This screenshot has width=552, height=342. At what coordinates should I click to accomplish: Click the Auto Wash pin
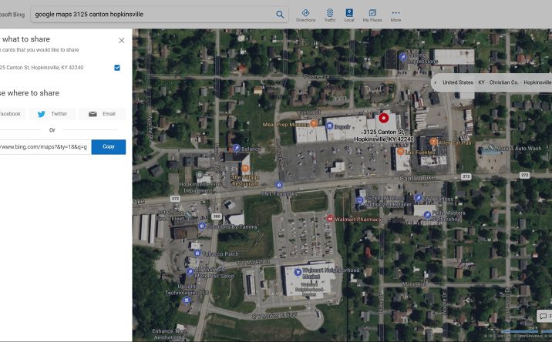491,147
